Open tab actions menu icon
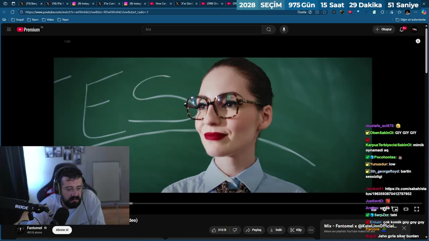The width and height of the screenshot is (429, 241). (x=13, y=4)
